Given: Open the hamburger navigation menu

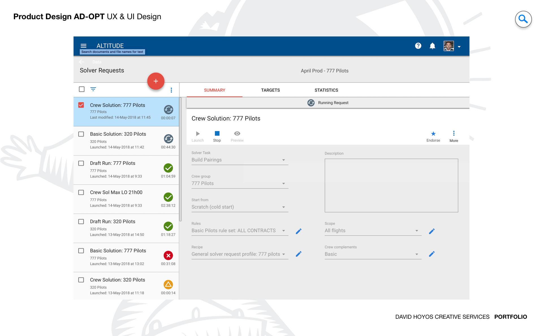Looking at the screenshot, I should [83, 46].
